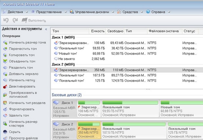Viewport: 203px width, 140px height.
Task: Click the Разделить том icon
Action: (5, 68)
